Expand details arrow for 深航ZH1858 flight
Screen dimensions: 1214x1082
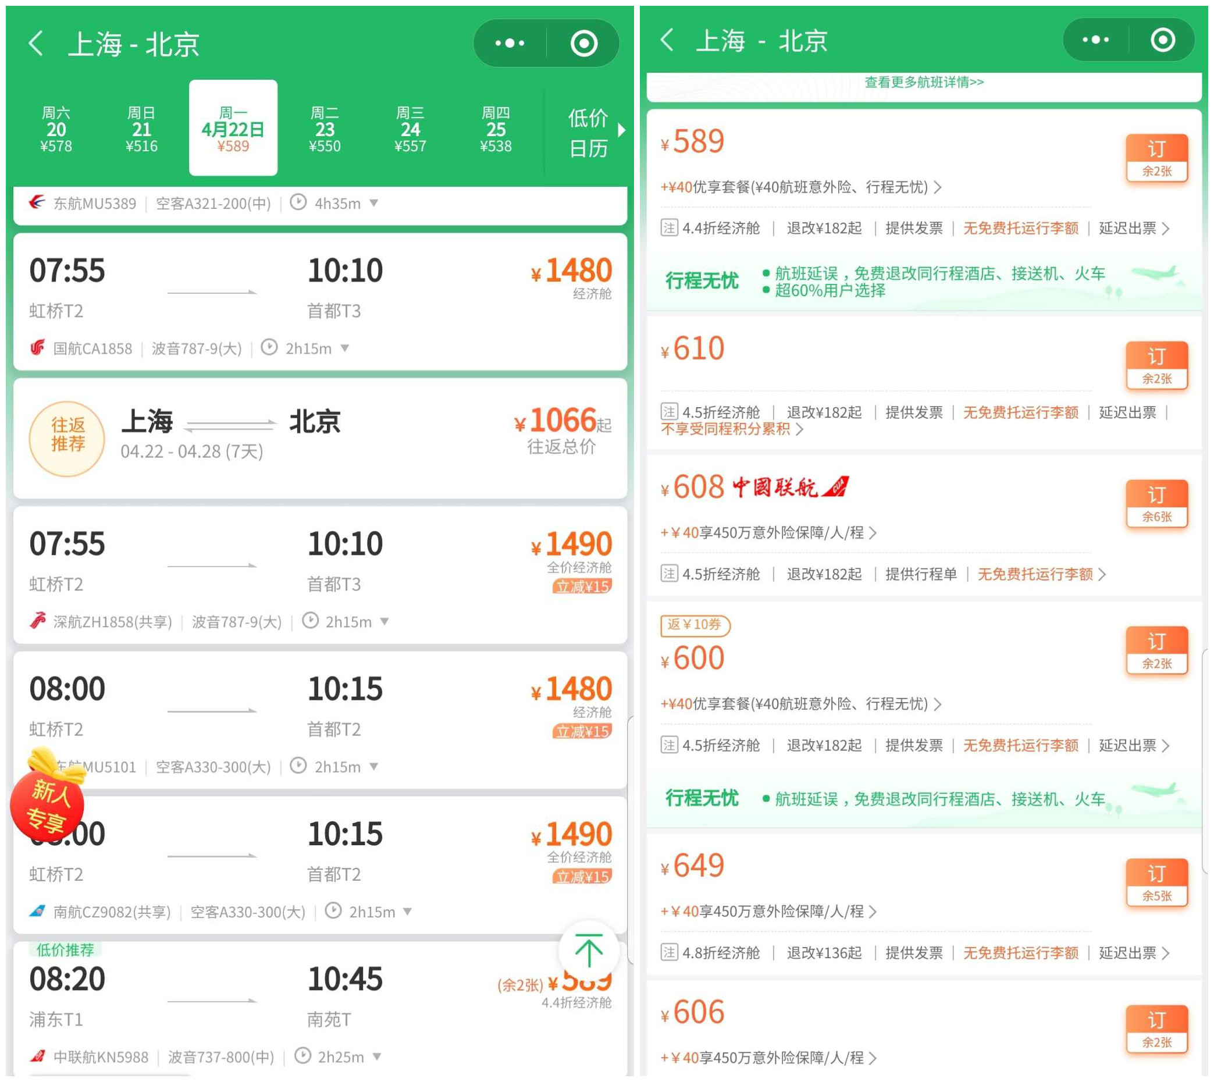tap(385, 621)
